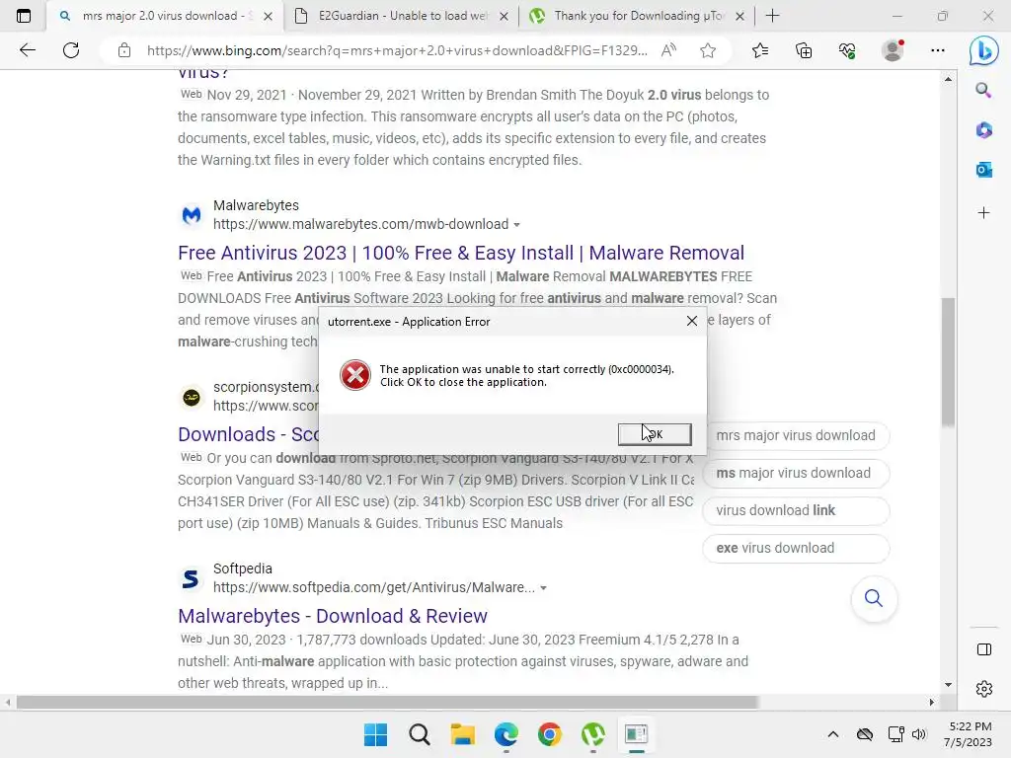Switch to Thank you for Downloading µTorrent tab

(x=639, y=16)
